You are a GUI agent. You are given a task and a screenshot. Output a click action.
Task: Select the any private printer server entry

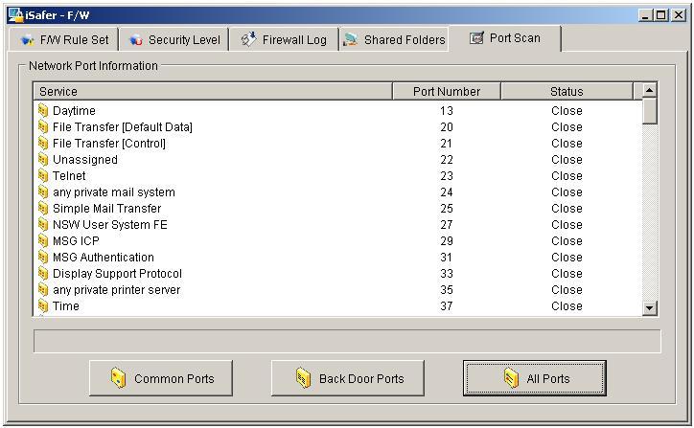coord(116,289)
